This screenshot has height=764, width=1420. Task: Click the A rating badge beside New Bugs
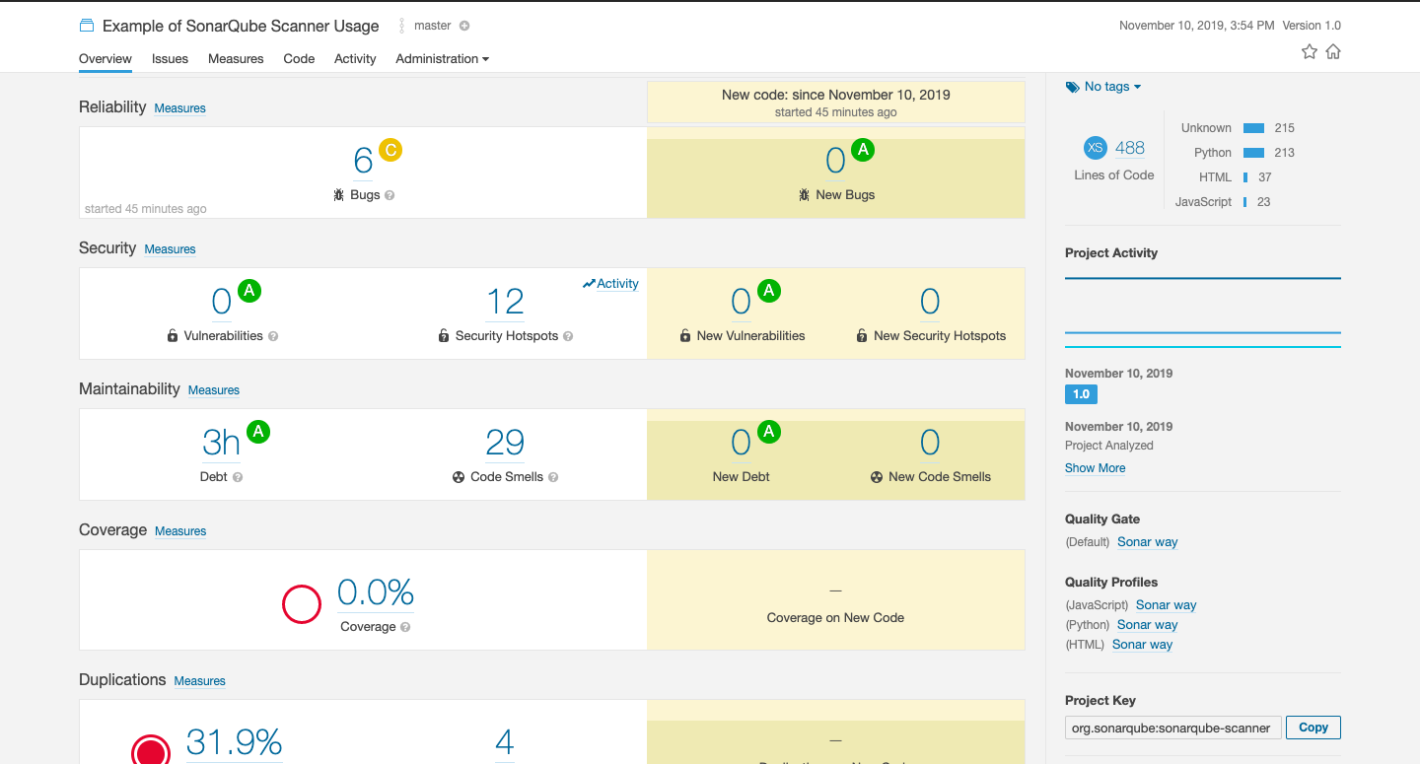point(863,150)
